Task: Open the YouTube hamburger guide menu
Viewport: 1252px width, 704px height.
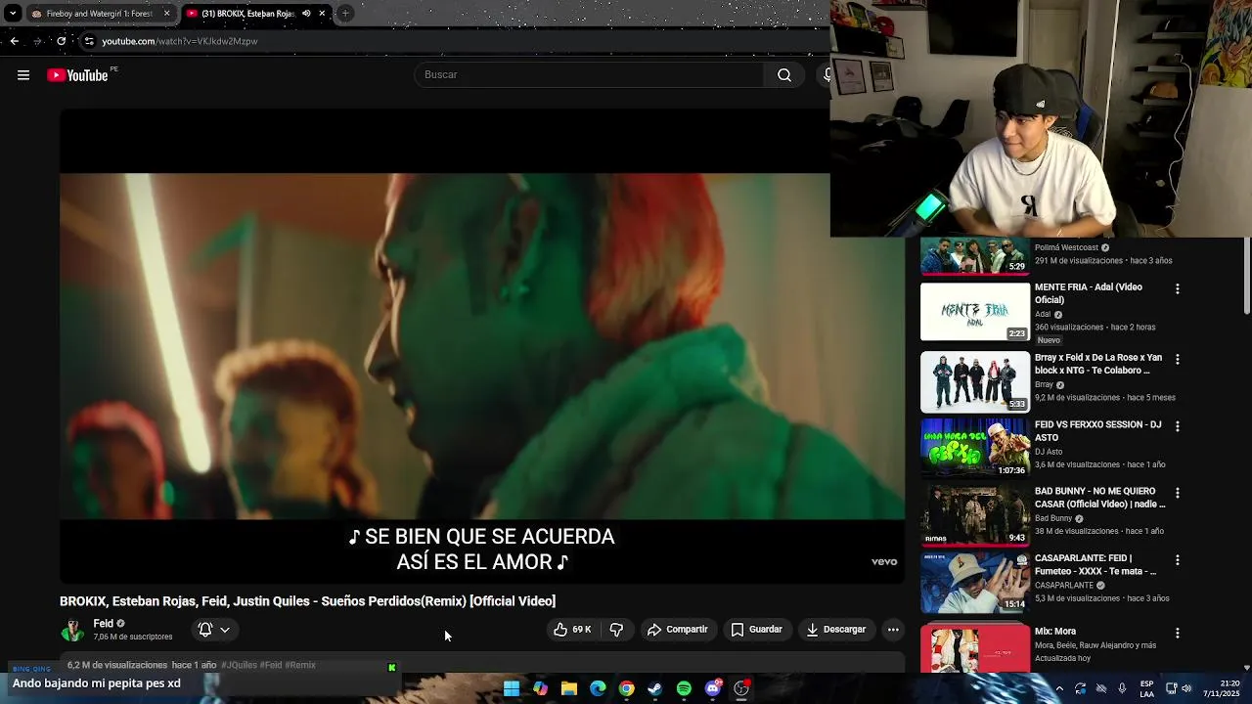Action: (x=23, y=75)
